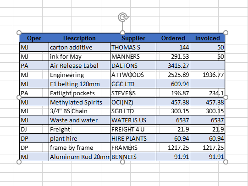Click the right-middle resize handle
248x186 pixels.
[x=226, y=97]
